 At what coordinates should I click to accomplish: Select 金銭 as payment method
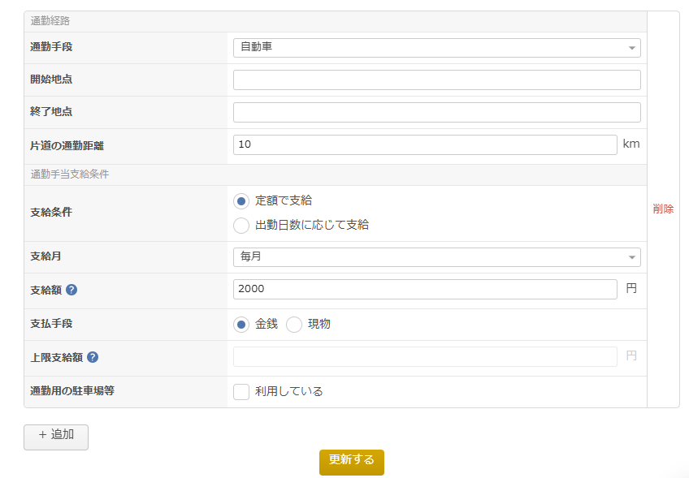click(241, 324)
